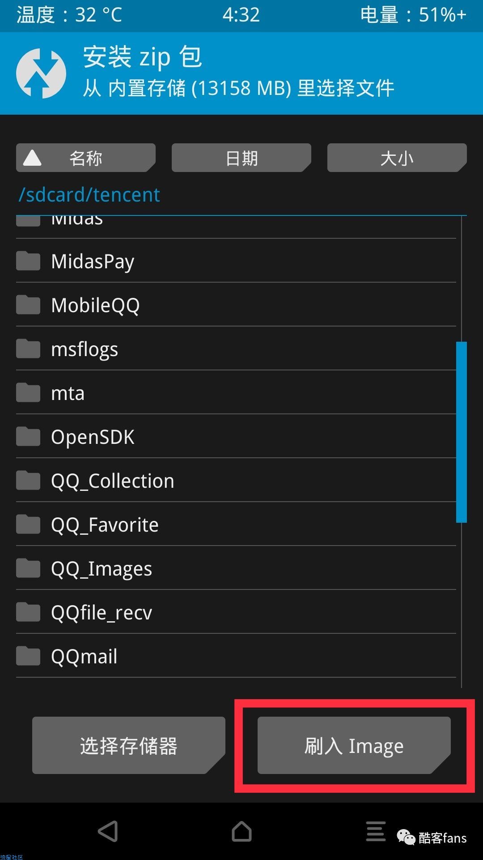Open the mta folder
The width and height of the screenshot is (483, 860).
tap(236, 392)
